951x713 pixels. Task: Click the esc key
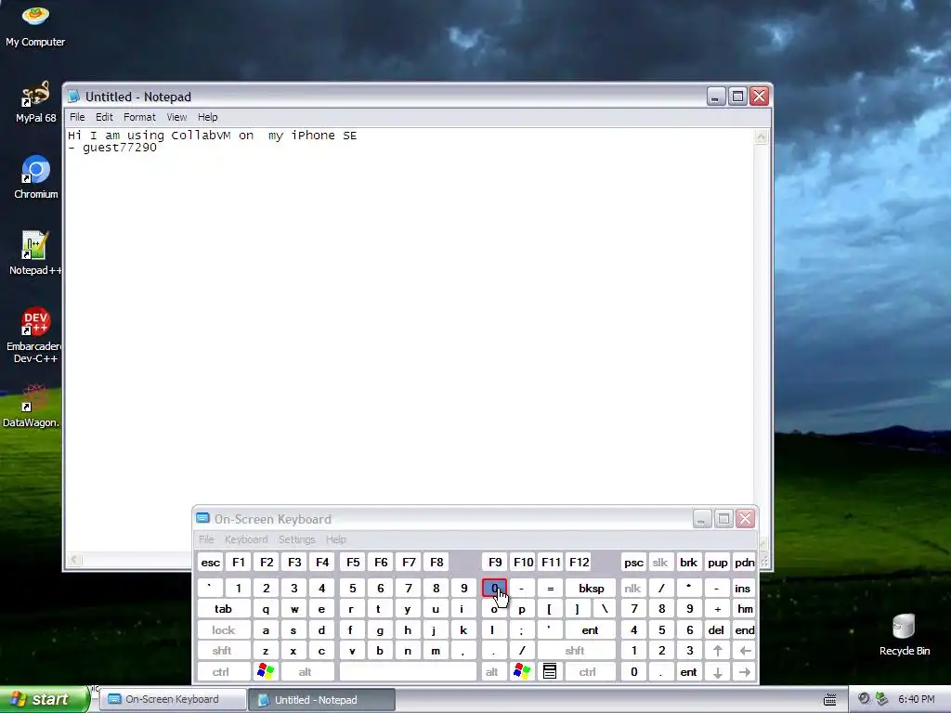pyautogui.click(x=211, y=562)
